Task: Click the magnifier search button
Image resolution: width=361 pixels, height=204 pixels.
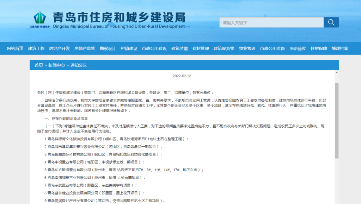Action: coord(331,23)
